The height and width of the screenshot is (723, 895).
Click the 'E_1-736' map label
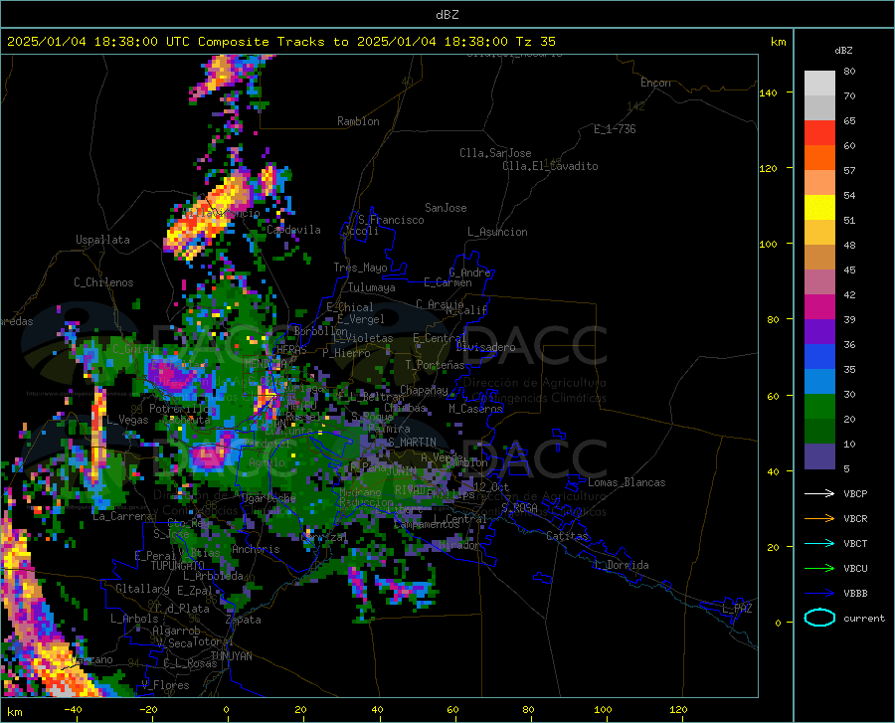tap(615, 129)
